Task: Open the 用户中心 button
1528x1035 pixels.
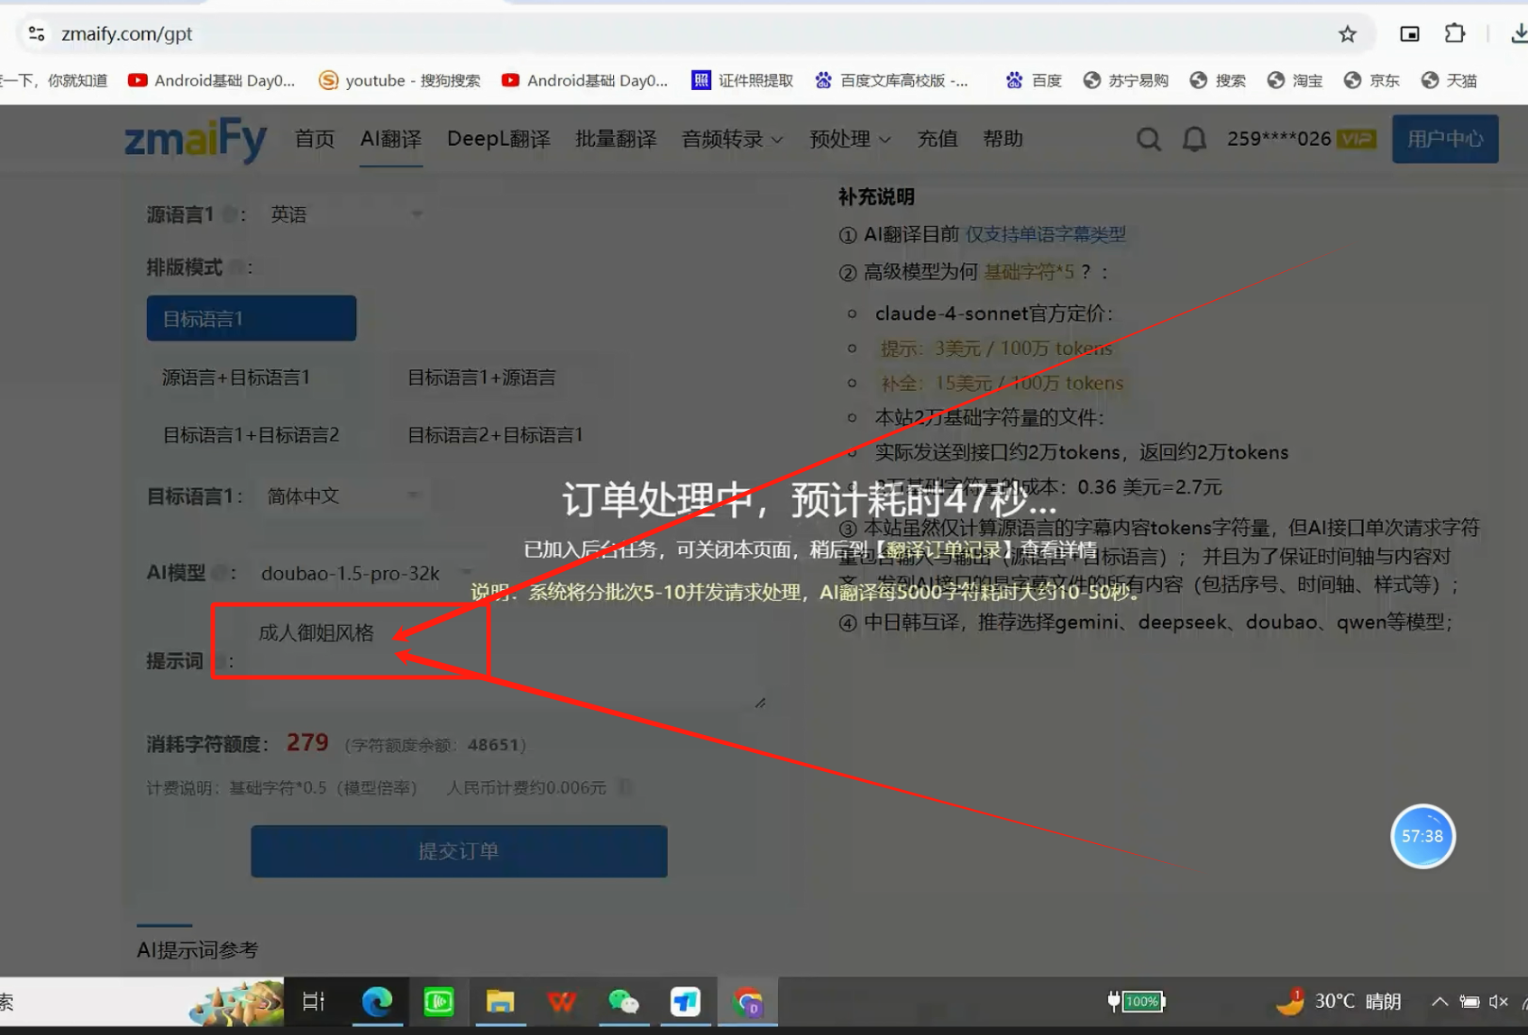Action: click(x=1445, y=139)
